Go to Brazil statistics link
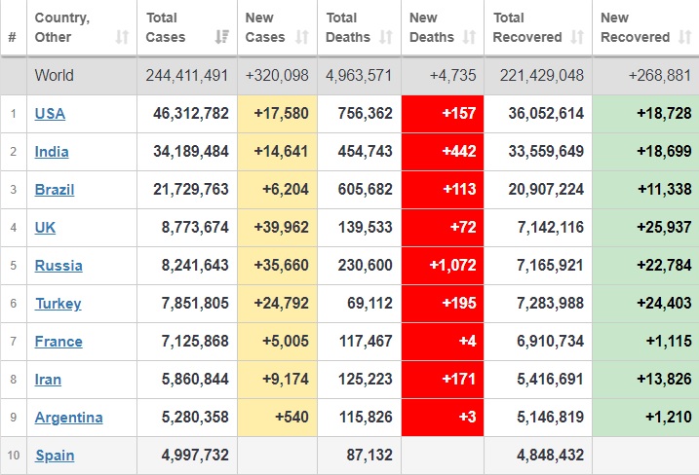Screen dimensions: 699x475 coord(55,190)
